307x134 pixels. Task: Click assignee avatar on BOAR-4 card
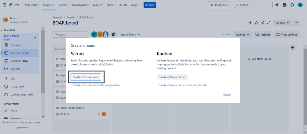pyautogui.click(x=104, y=114)
